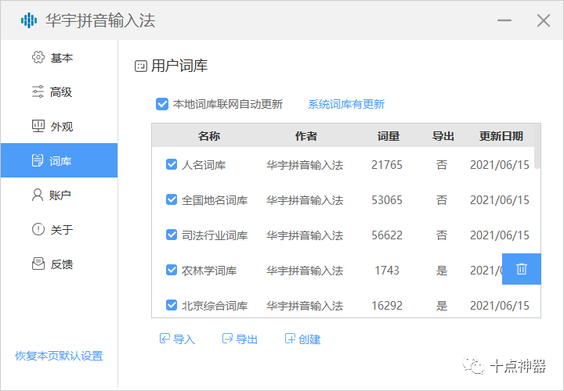Image resolution: width=564 pixels, height=391 pixels.
Task: Select the 司法行业词库 row name
Action: [215, 235]
